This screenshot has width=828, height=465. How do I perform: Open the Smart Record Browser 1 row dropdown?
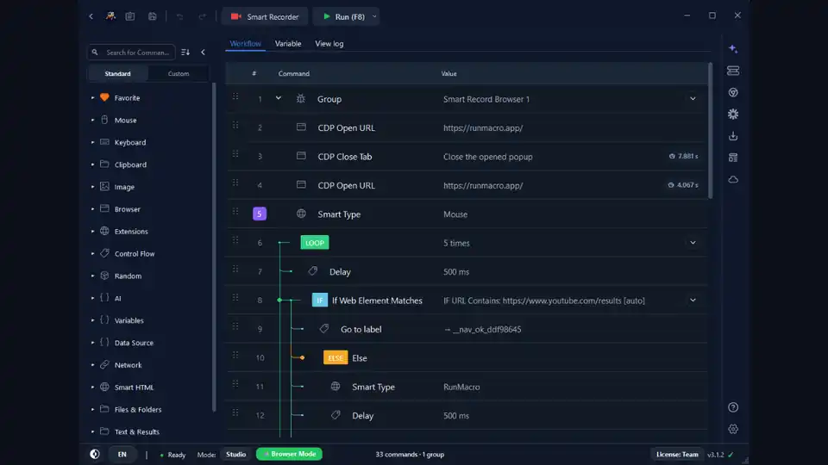point(693,98)
